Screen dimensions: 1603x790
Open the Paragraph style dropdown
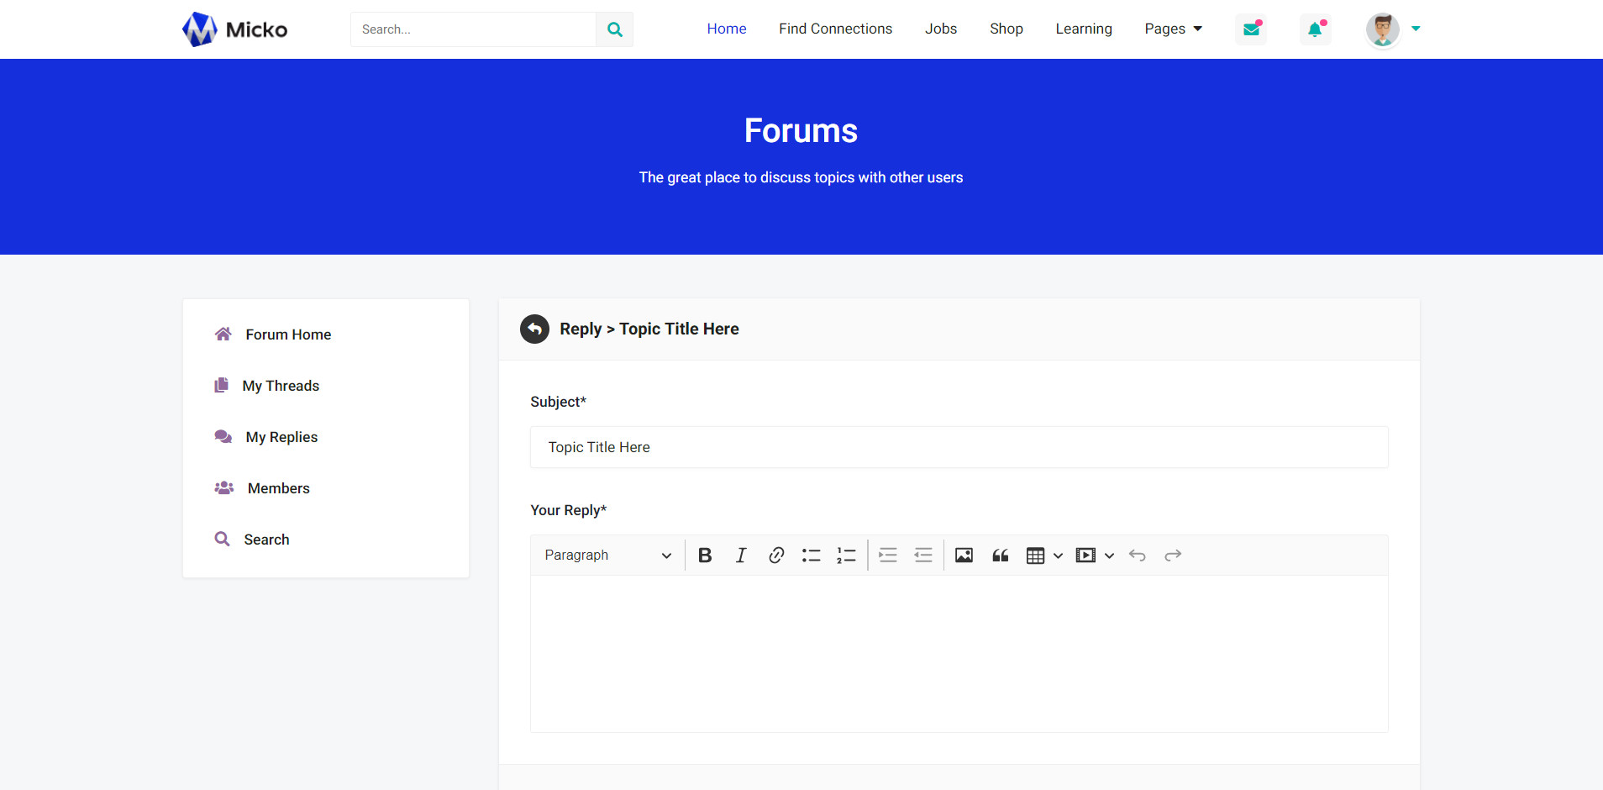click(x=607, y=556)
